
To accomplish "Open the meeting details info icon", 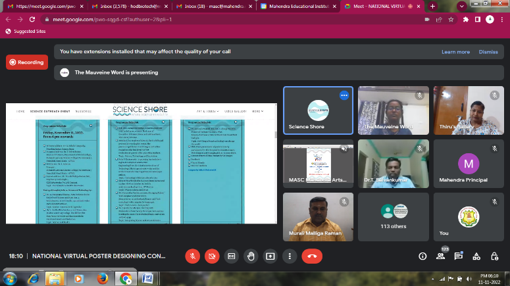I will pyautogui.click(x=422, y=256).
